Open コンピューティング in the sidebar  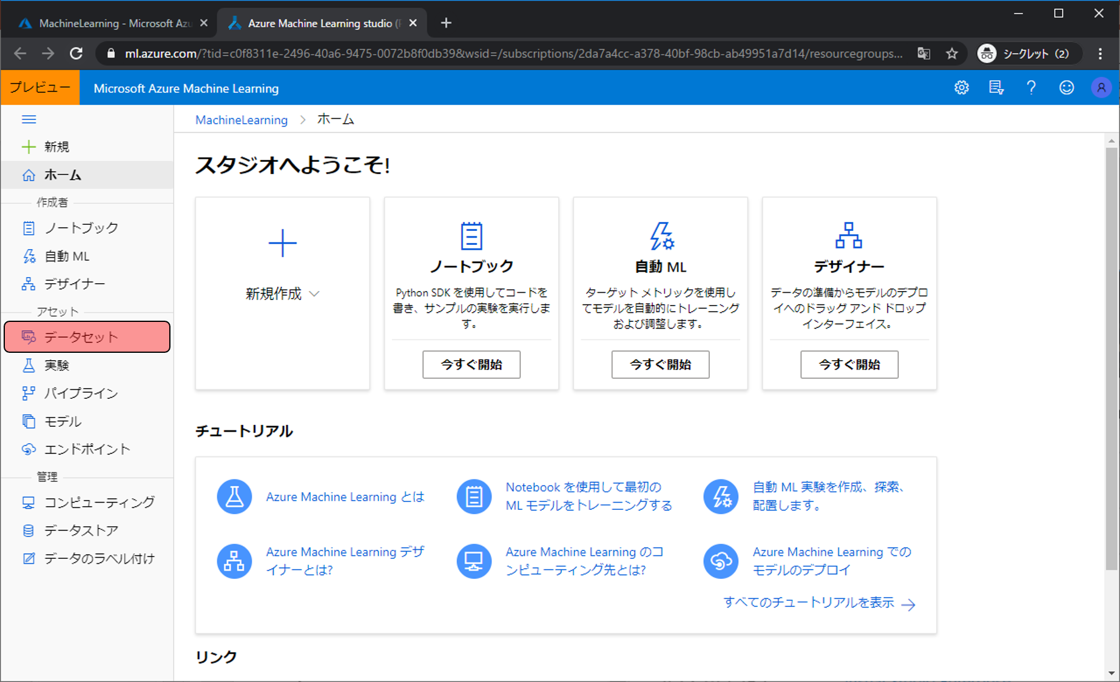pyautogui.click(x=100, y=503)
